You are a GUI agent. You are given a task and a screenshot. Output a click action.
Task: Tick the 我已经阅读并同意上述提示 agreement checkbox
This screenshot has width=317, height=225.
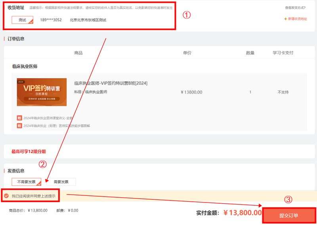(x=6, y=195)
